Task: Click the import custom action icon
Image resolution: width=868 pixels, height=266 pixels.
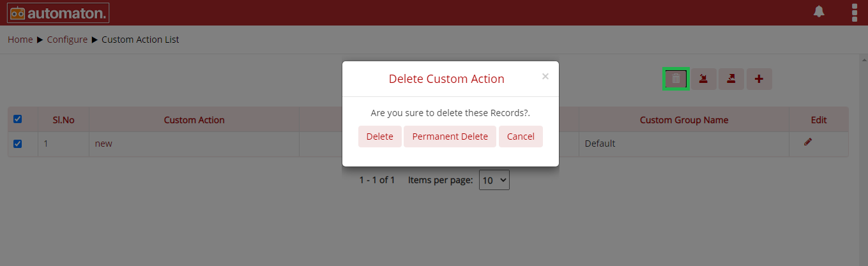Action: tap(703, 79)
